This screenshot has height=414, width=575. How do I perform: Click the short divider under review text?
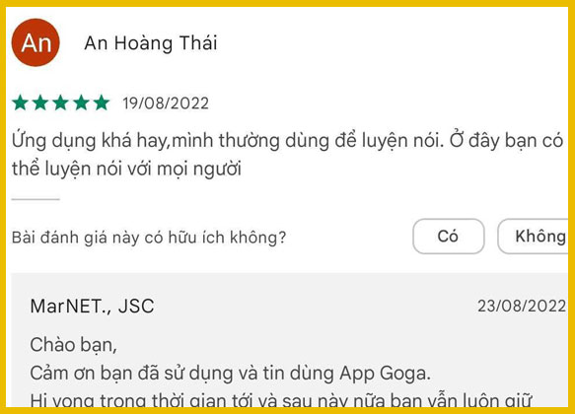point(36,199)
